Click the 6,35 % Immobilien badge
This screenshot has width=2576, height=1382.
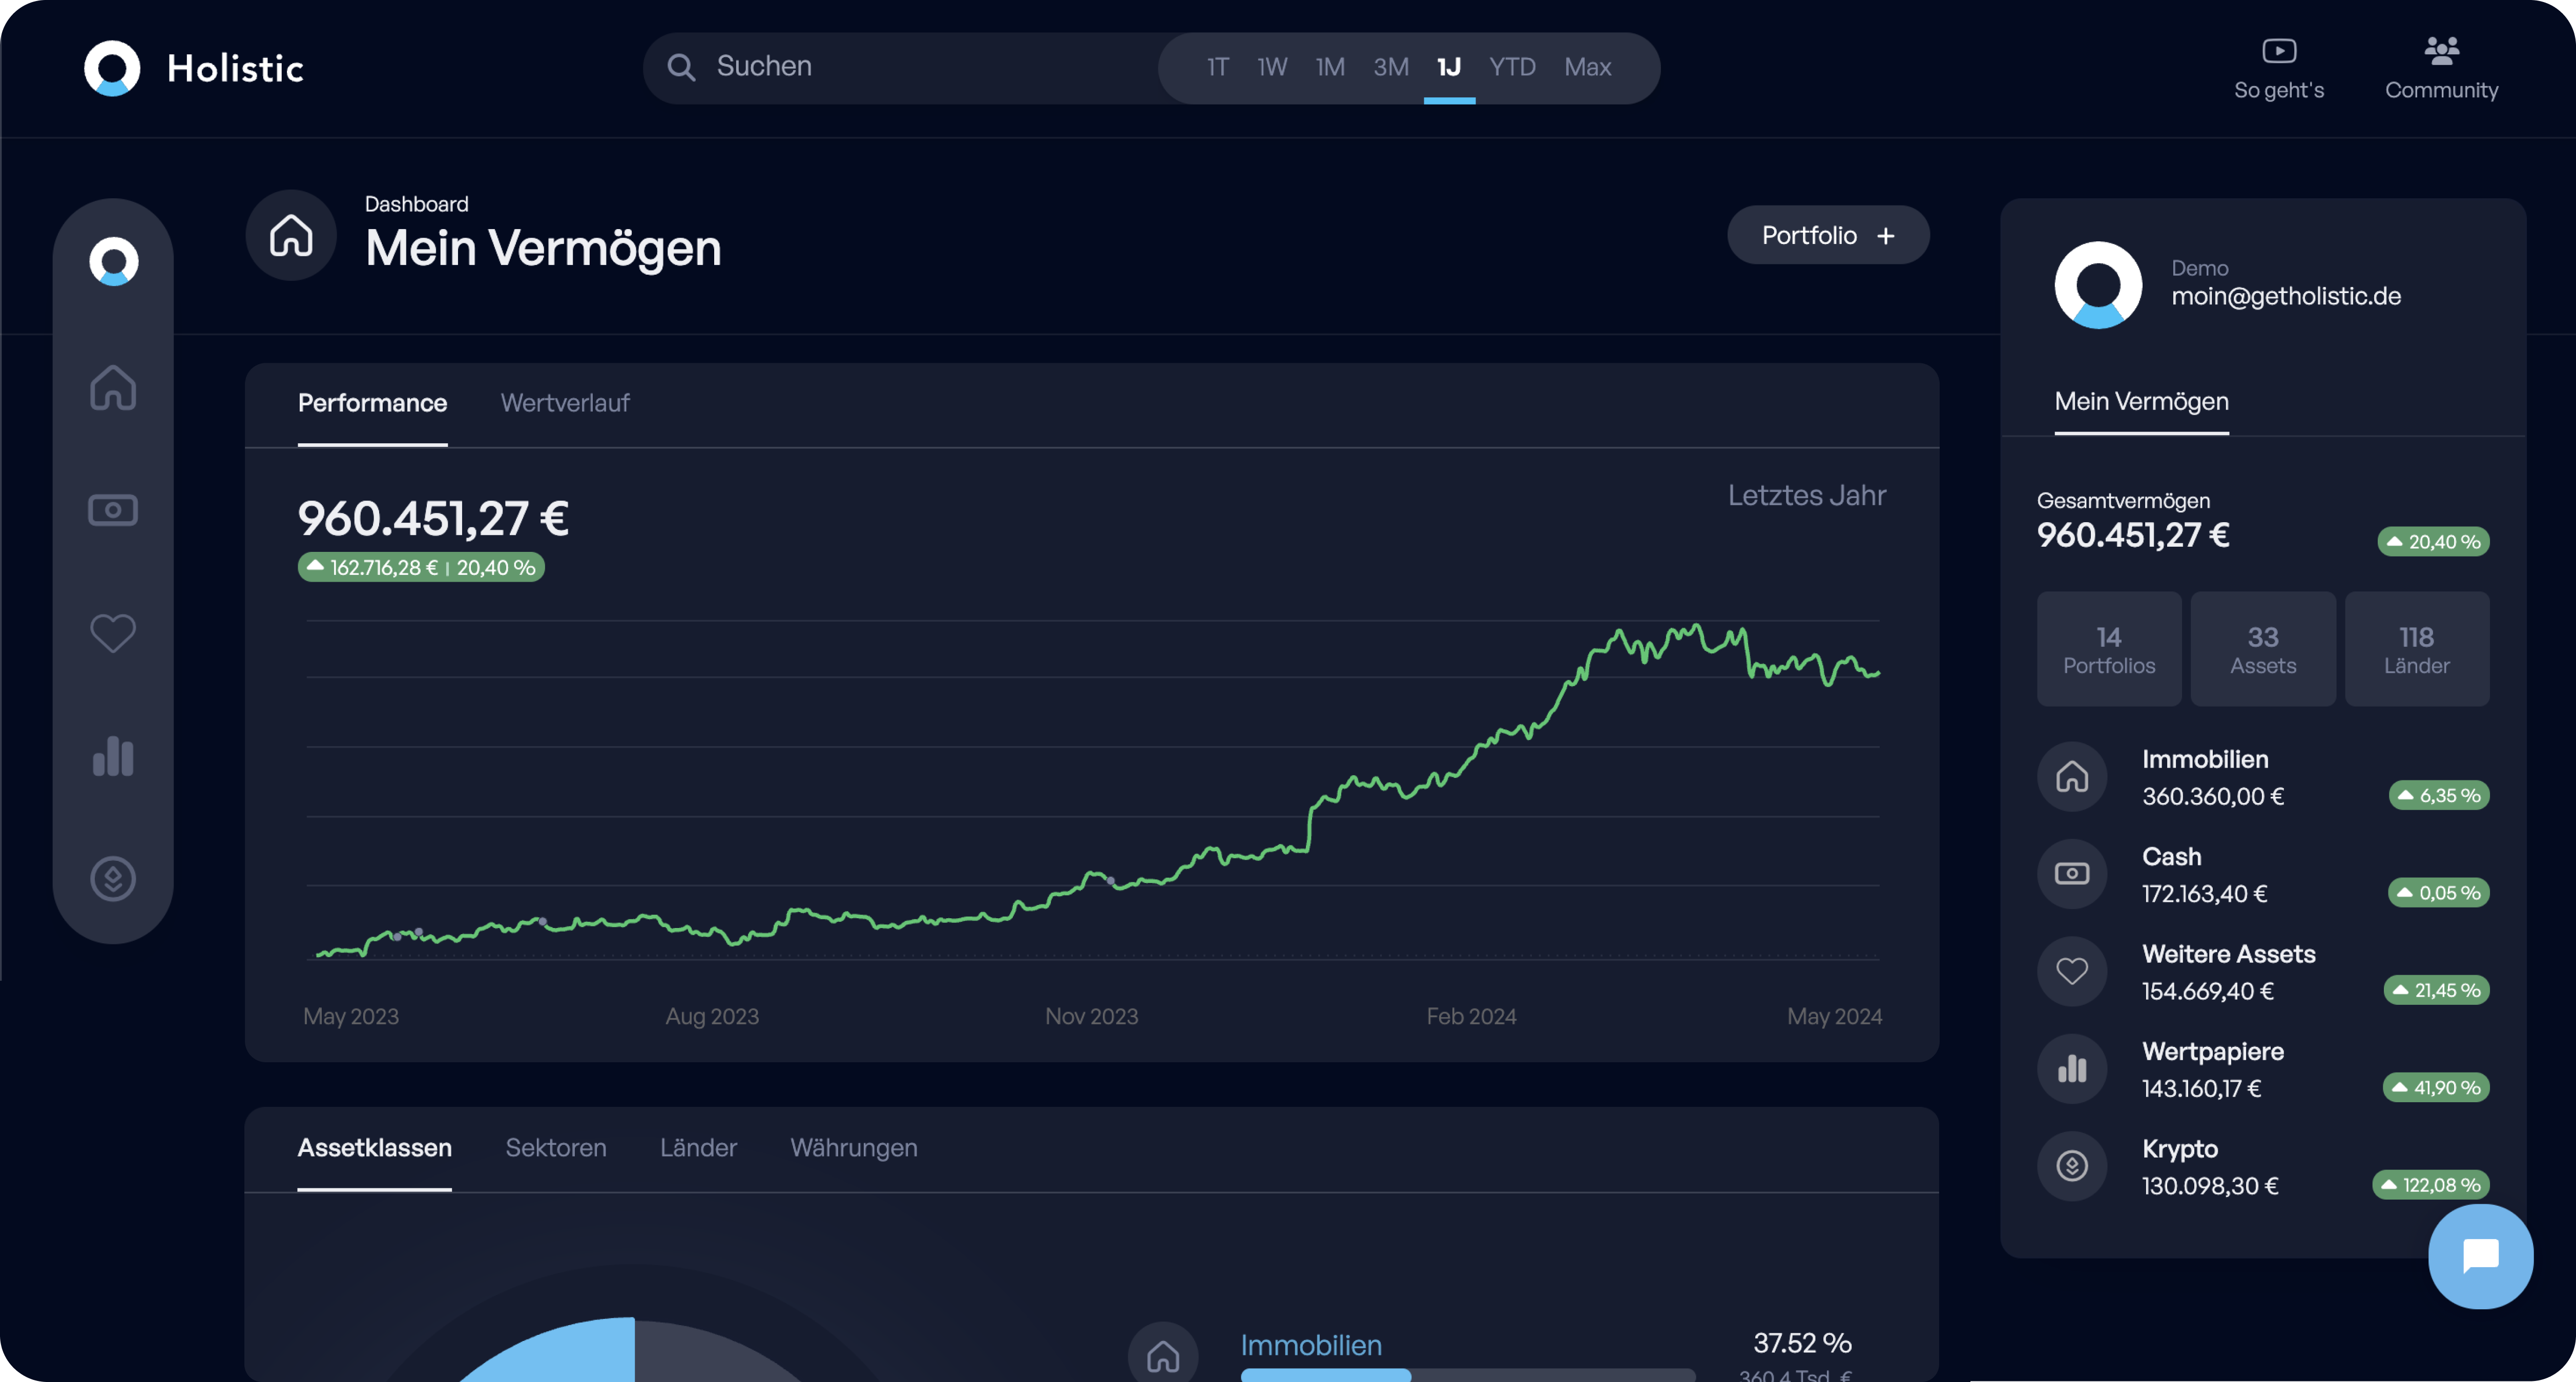(2439, 795)
